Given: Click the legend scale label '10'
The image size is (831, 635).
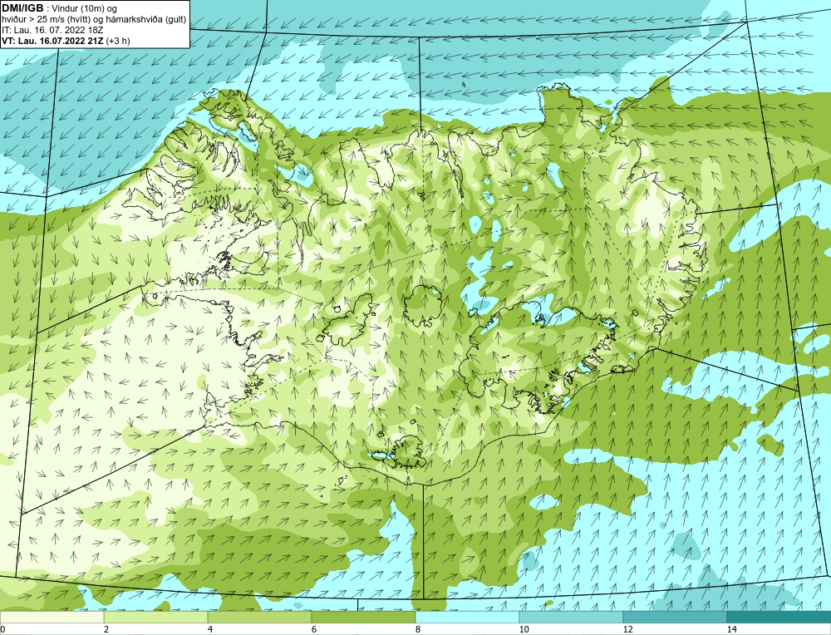Looking at the screenshot, I should point(524,629).
